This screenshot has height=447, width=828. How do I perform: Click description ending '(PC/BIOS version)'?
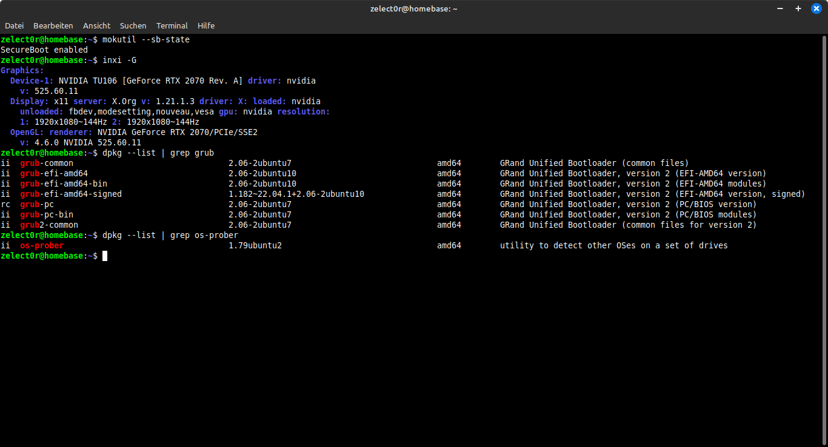pos(629,204)
